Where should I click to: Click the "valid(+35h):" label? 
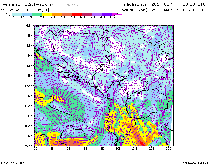[x=136, y=10]
